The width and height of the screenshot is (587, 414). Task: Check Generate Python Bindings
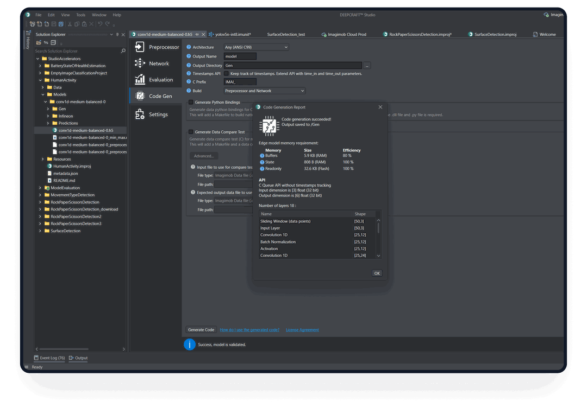[x=191, y=102]
